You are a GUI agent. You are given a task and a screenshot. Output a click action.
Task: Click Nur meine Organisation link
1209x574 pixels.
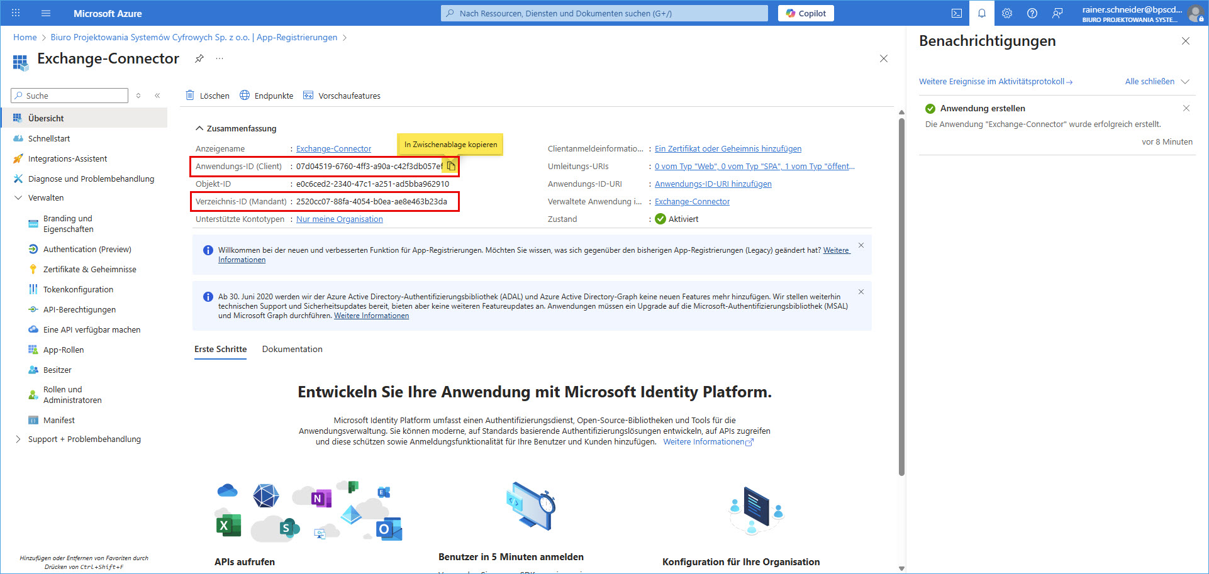[339, 219]
